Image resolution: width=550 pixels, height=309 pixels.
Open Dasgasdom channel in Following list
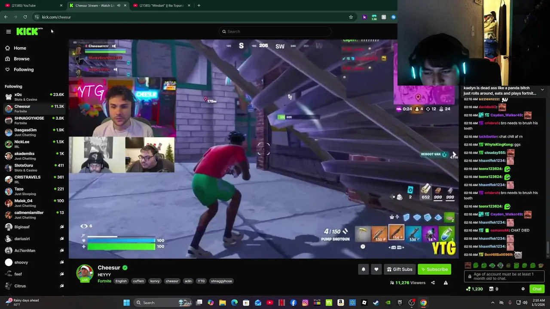(x=34, y=132)
